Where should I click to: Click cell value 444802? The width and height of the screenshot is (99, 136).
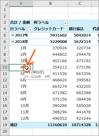coord(60,54)
